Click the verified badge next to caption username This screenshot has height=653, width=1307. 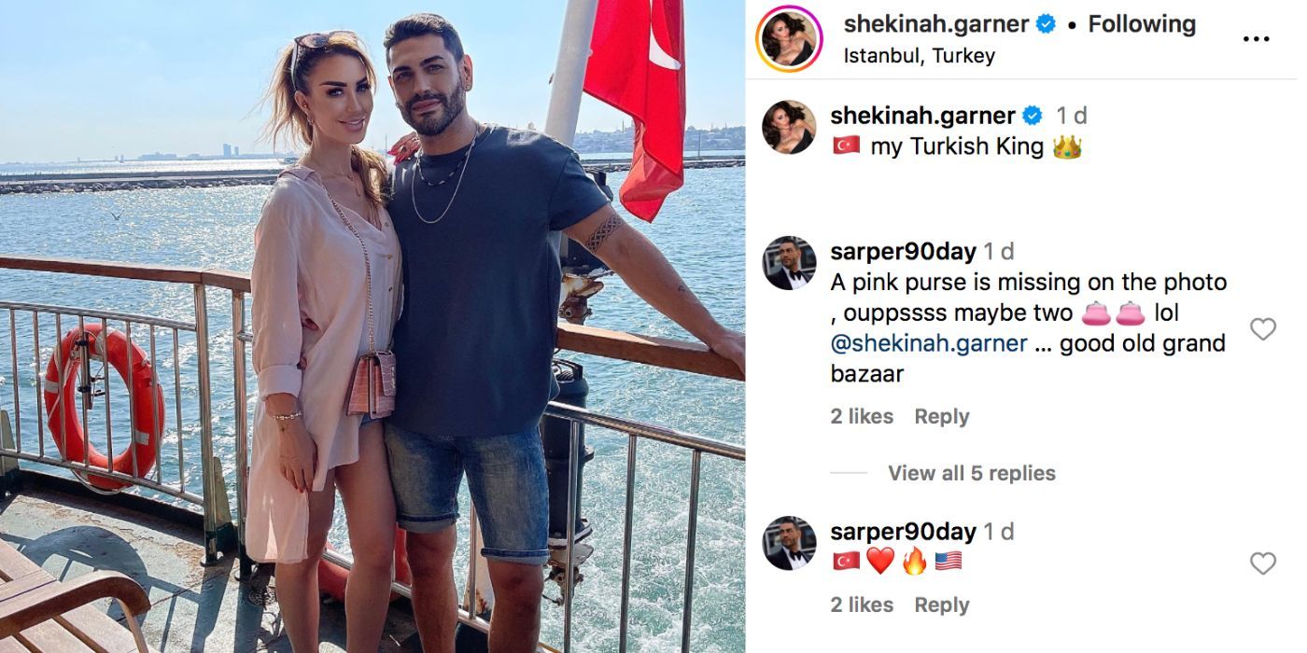click(1033, 116)
